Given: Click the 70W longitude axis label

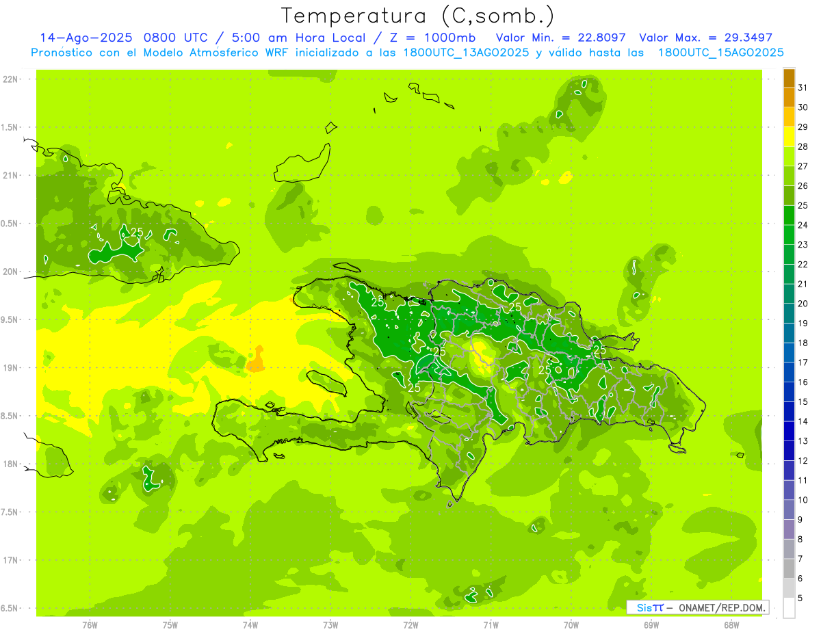Looking at the screenshot, I should [x=571, y=625].
